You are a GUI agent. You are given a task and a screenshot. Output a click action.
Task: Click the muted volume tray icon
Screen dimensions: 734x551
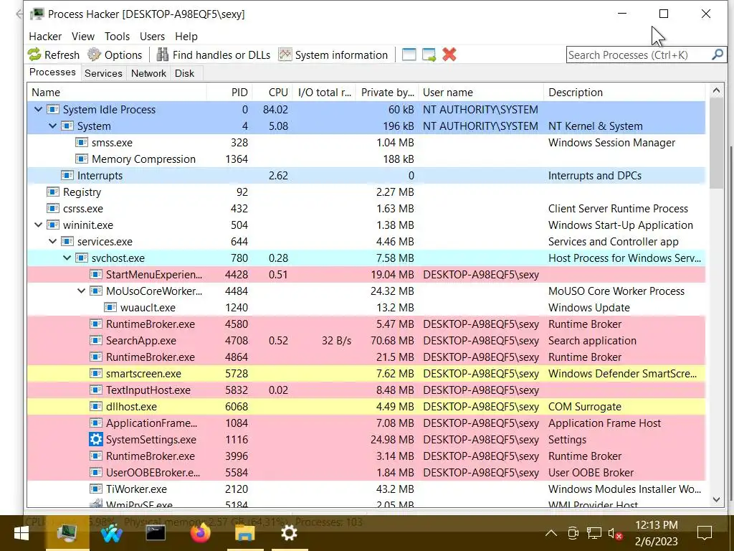pyautogui.click(x=615, y=533)
